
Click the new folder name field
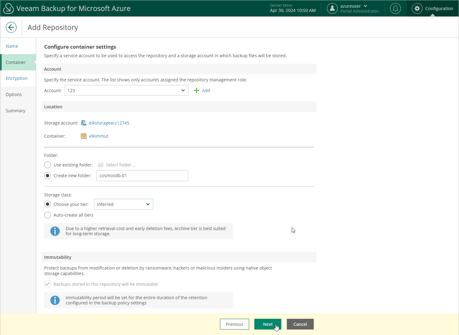(142, 176)
